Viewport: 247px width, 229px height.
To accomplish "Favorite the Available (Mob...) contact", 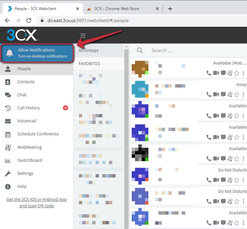I will click(x=237, y=73).
